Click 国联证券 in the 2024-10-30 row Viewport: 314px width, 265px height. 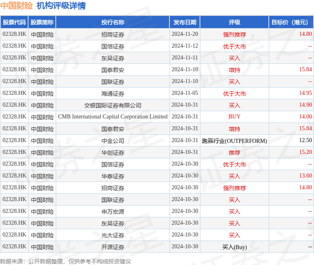(113, 200)
